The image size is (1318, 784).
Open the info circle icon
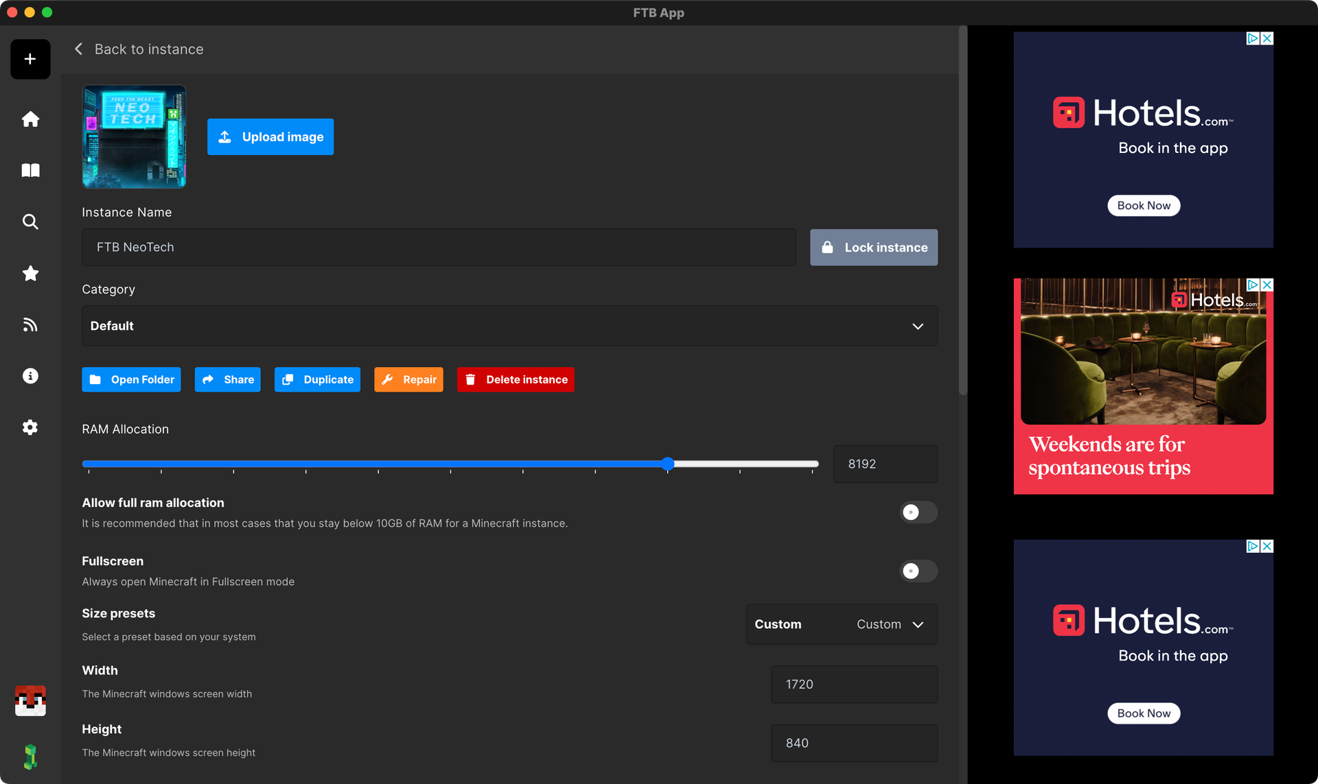[x=30, y=376]
